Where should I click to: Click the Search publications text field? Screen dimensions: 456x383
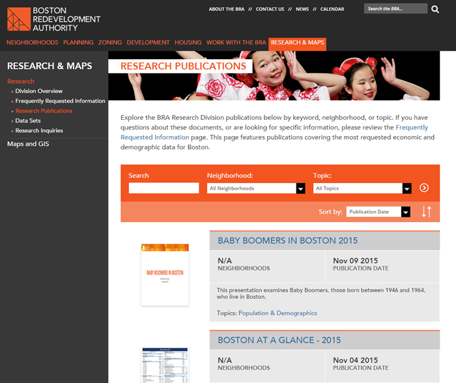click(x=164, y=188)
